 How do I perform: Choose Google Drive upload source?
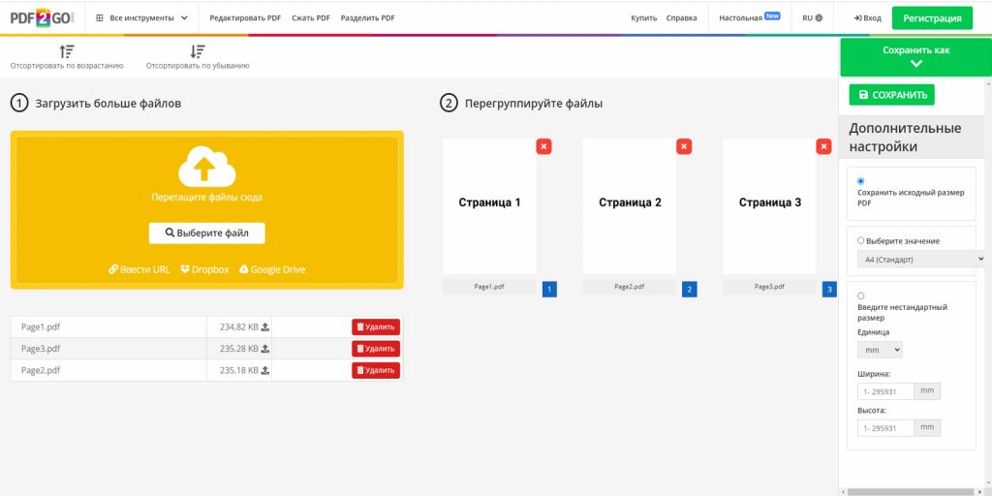tap(272, 269)
